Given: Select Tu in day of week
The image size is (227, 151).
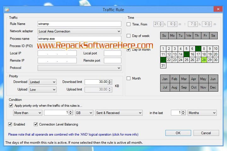Looking at the screenshot, I should pyautogui.click(x=181, y=36).
